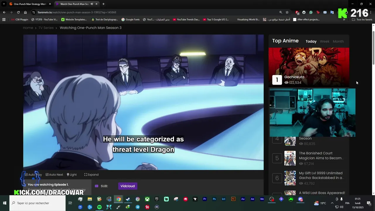Open the tab search dropdown arrow

[x=4, y=4]
